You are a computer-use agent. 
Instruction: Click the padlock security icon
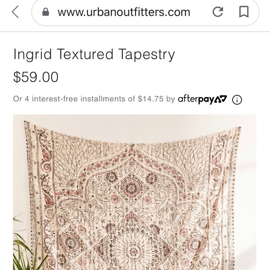[46, 12]
